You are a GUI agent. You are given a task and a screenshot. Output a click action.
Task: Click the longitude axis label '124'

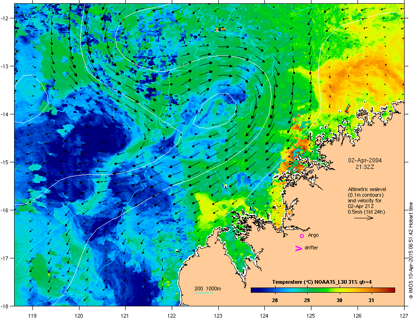[264, 316]
